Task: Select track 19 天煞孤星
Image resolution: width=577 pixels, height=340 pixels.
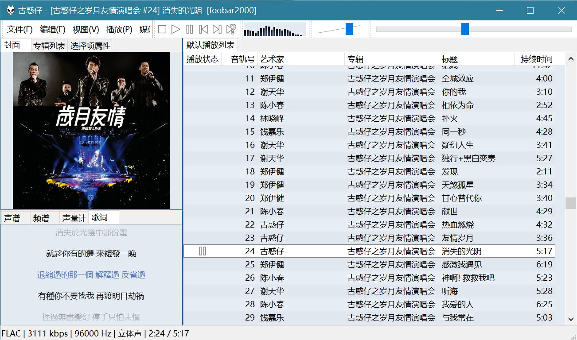Action: click(x=369, y=185)
